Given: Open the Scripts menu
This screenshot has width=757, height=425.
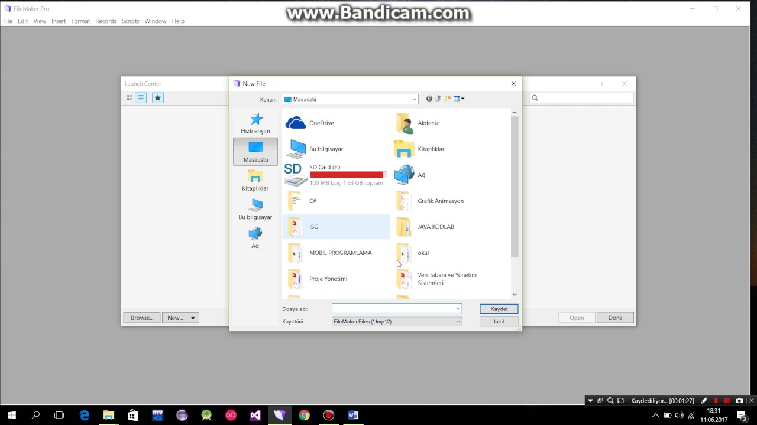Looking at the screenshot, I should 130,21.
